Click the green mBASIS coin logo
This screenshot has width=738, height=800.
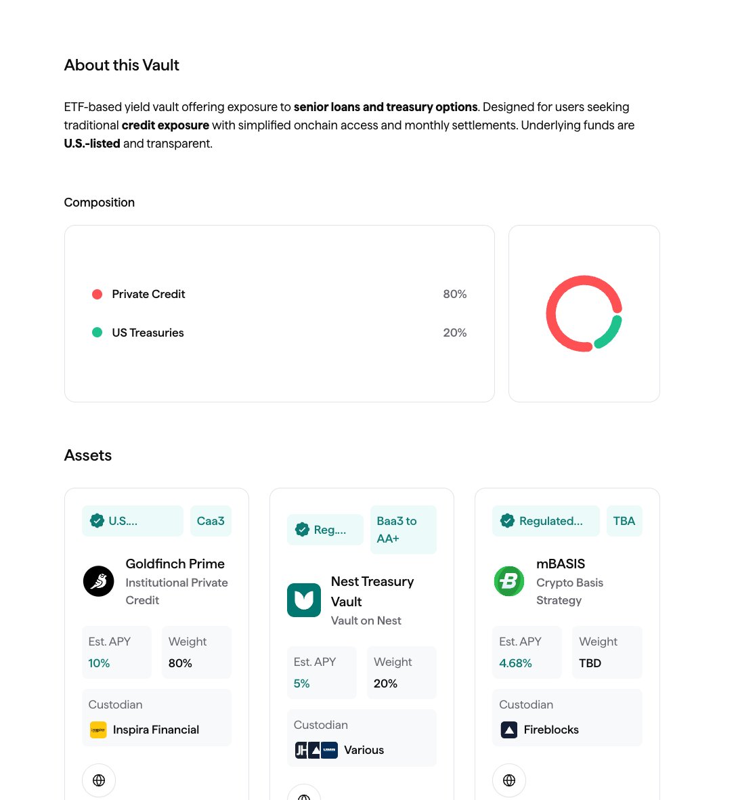point(509,581)
